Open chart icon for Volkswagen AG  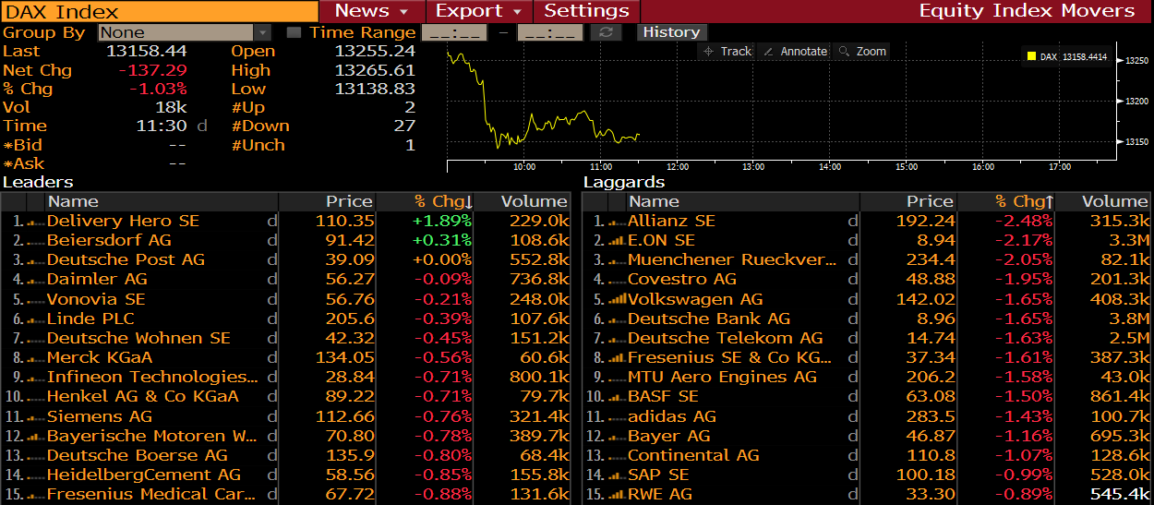pyautogui.click(x=617, y=300)
